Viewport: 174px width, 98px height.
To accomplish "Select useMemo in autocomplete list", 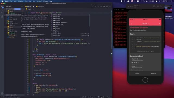I will coord(70,26).
